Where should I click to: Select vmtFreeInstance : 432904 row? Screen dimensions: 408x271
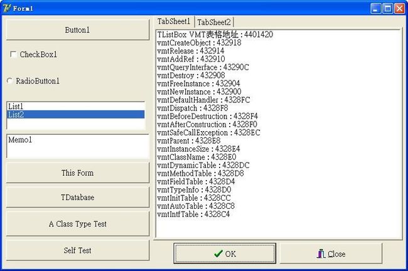point(278,83)
